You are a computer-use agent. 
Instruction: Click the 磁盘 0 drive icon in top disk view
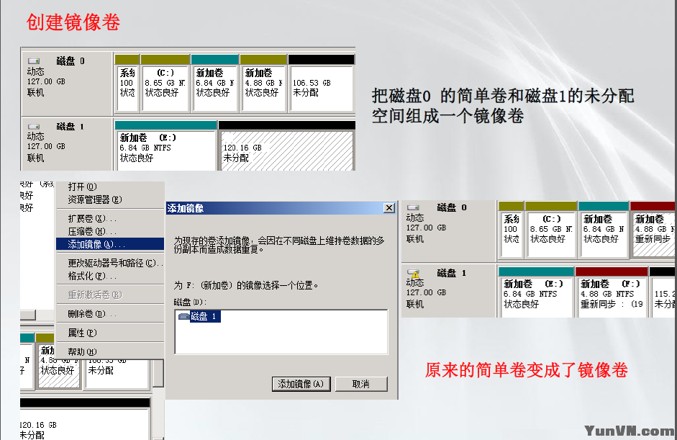pos(34,61)
